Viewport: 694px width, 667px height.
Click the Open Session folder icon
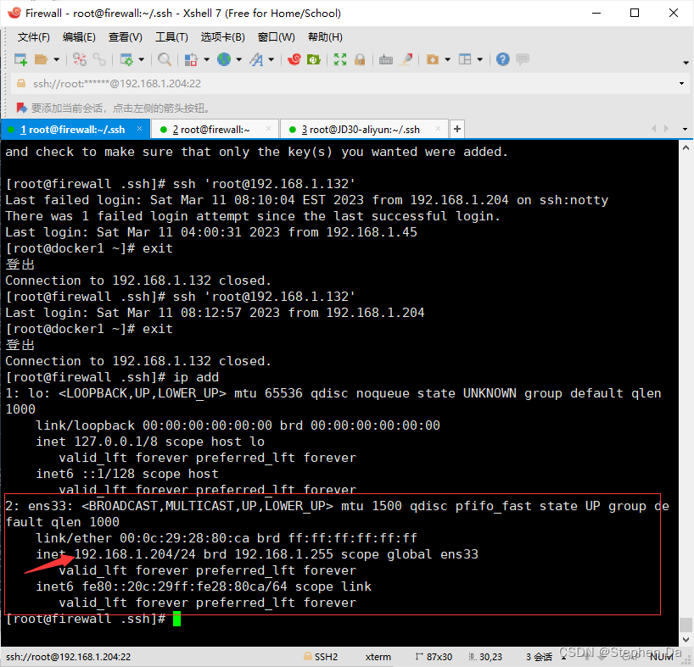(42, 59)
